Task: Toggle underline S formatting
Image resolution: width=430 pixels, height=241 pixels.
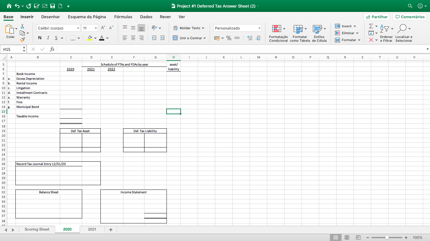Action: click(56, 38)
